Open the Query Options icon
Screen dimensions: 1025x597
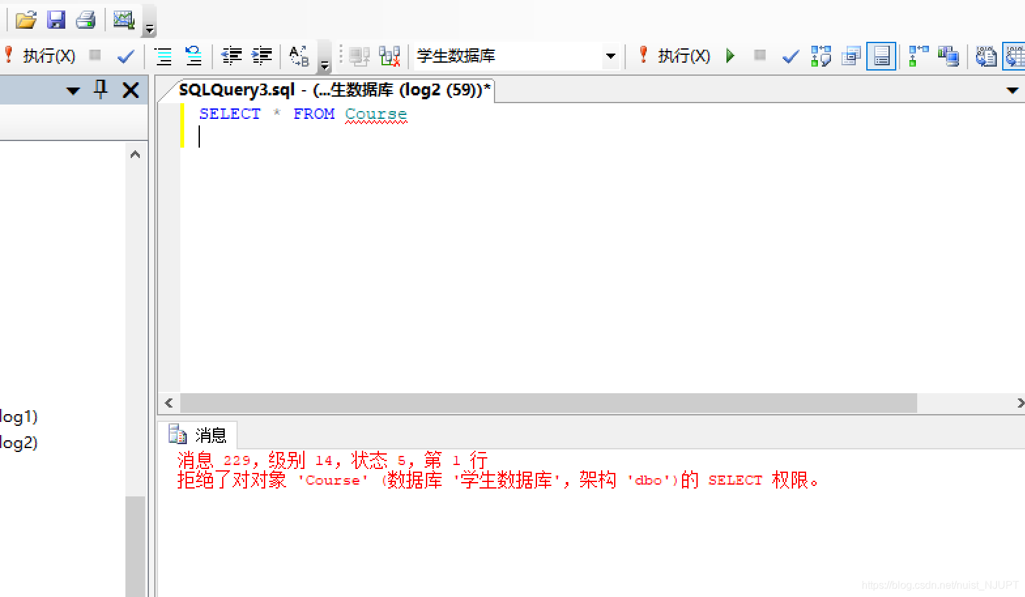[851, 56]
